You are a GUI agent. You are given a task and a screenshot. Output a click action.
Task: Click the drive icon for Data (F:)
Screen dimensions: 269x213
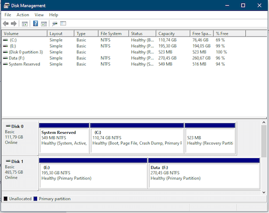[x=5, y=58]
